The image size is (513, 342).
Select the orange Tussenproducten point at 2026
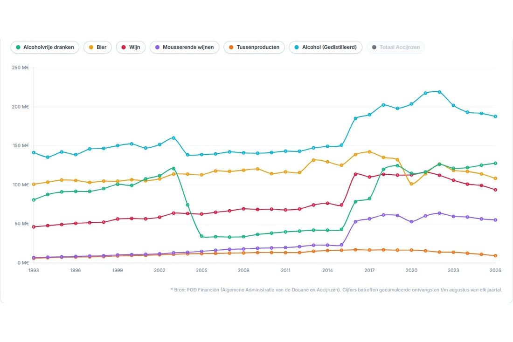tap(495, 256)
